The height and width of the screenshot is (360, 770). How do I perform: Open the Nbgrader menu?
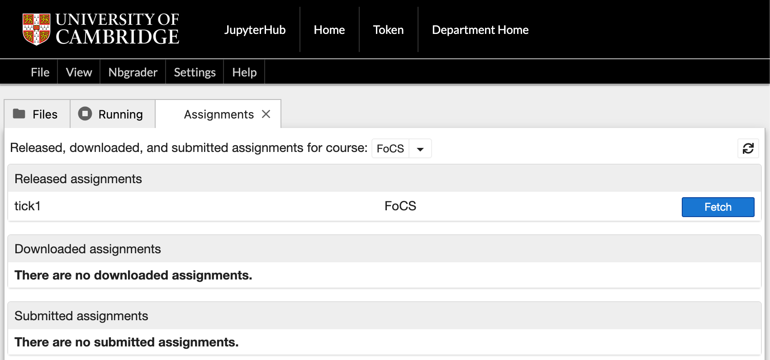[x=133, y=72]
